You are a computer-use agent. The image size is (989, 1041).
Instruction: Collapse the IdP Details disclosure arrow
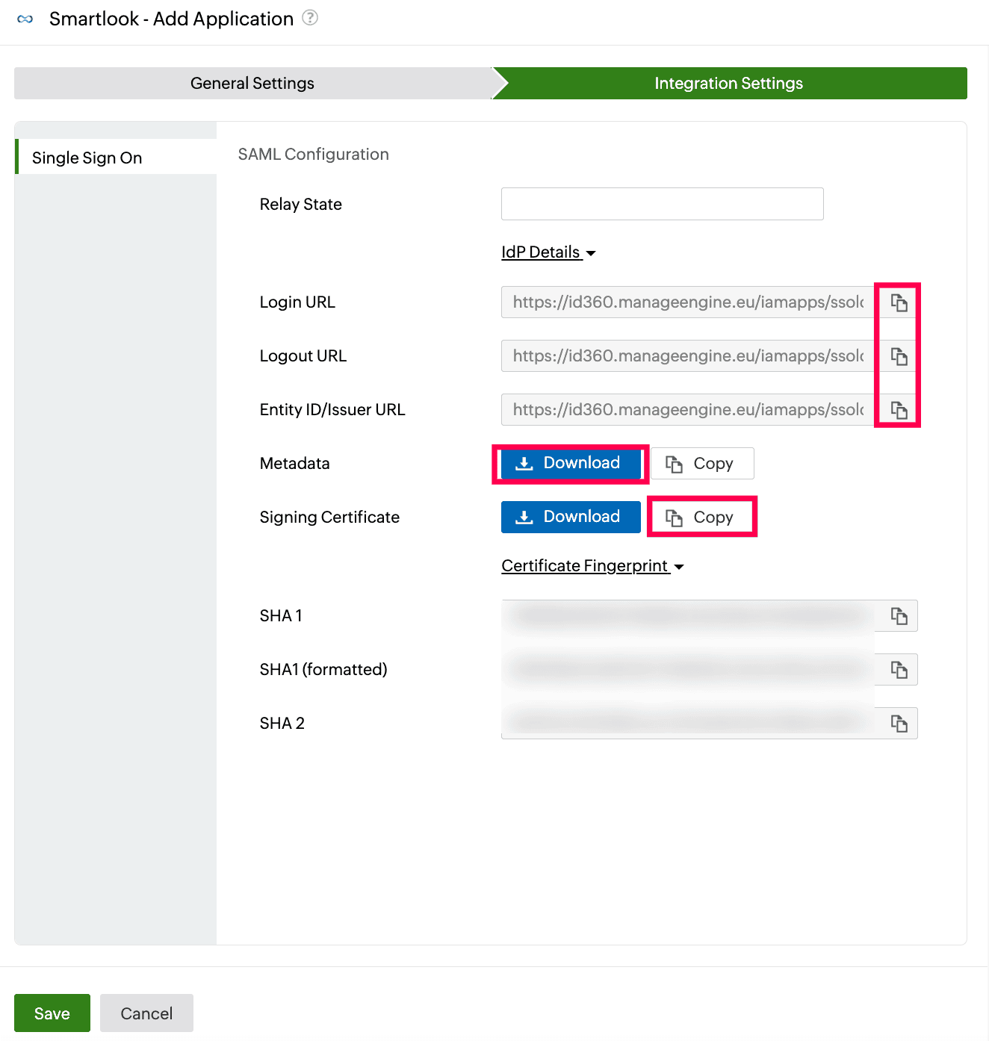pyautogui.click(x=591, y=253)
